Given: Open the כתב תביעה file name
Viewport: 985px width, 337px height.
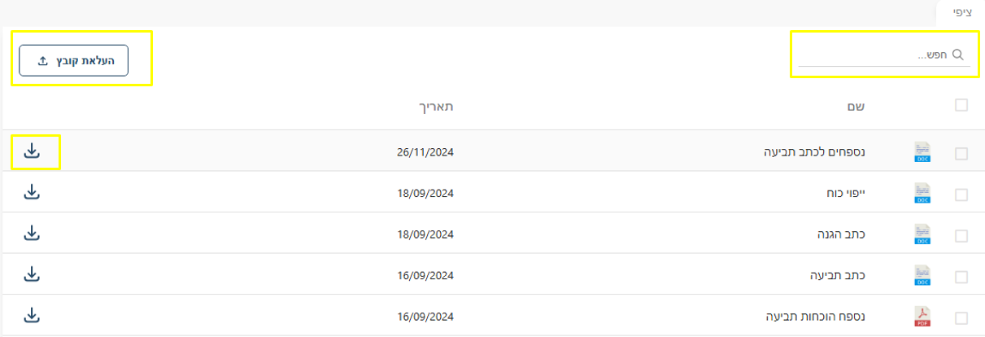Looking at the screenshot, I should coord(836,275).
